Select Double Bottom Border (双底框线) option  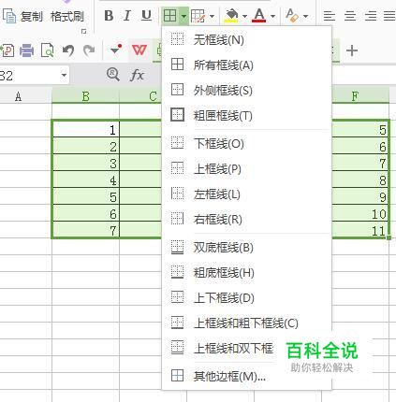[246, 248]
